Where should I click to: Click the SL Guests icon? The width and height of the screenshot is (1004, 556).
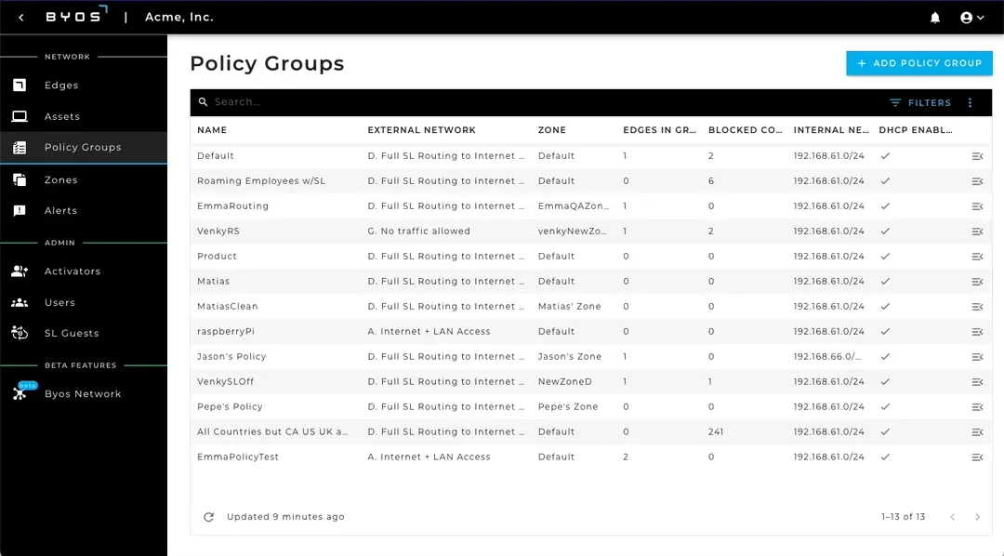click(20, 333)
